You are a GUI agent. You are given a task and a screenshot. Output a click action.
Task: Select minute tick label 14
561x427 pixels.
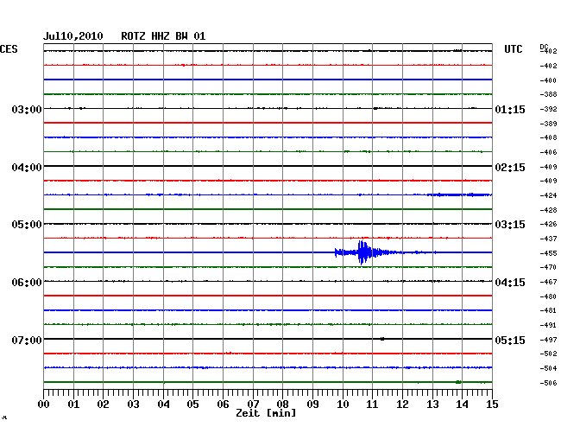tap(462, 405)
